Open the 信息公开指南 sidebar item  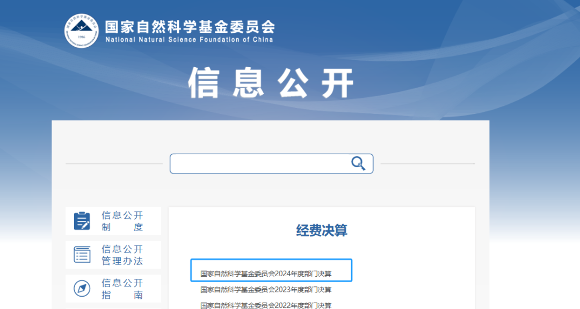click(113, 289)
